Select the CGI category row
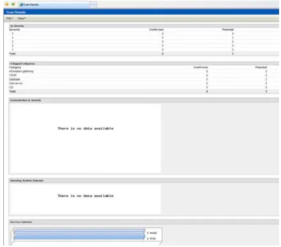 [x=144, y=87]
